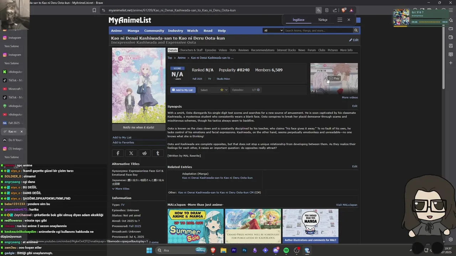Click the Windows Start button
Viewport: 456px width, 256px height.
click(149, 250)
